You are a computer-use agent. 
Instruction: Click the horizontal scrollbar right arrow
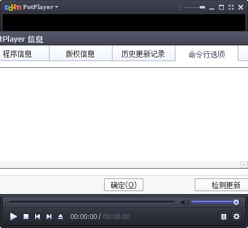(244, 164)
